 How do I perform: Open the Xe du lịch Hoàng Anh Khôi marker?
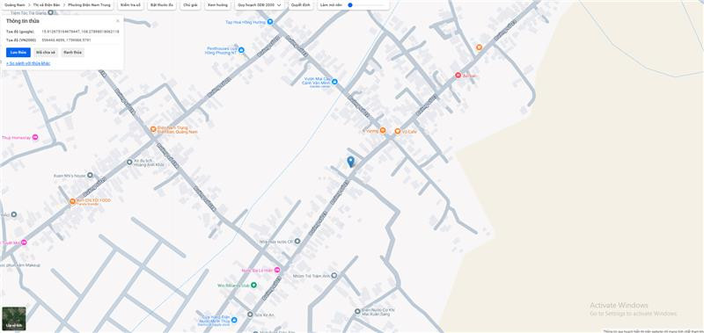pos(129,162)
